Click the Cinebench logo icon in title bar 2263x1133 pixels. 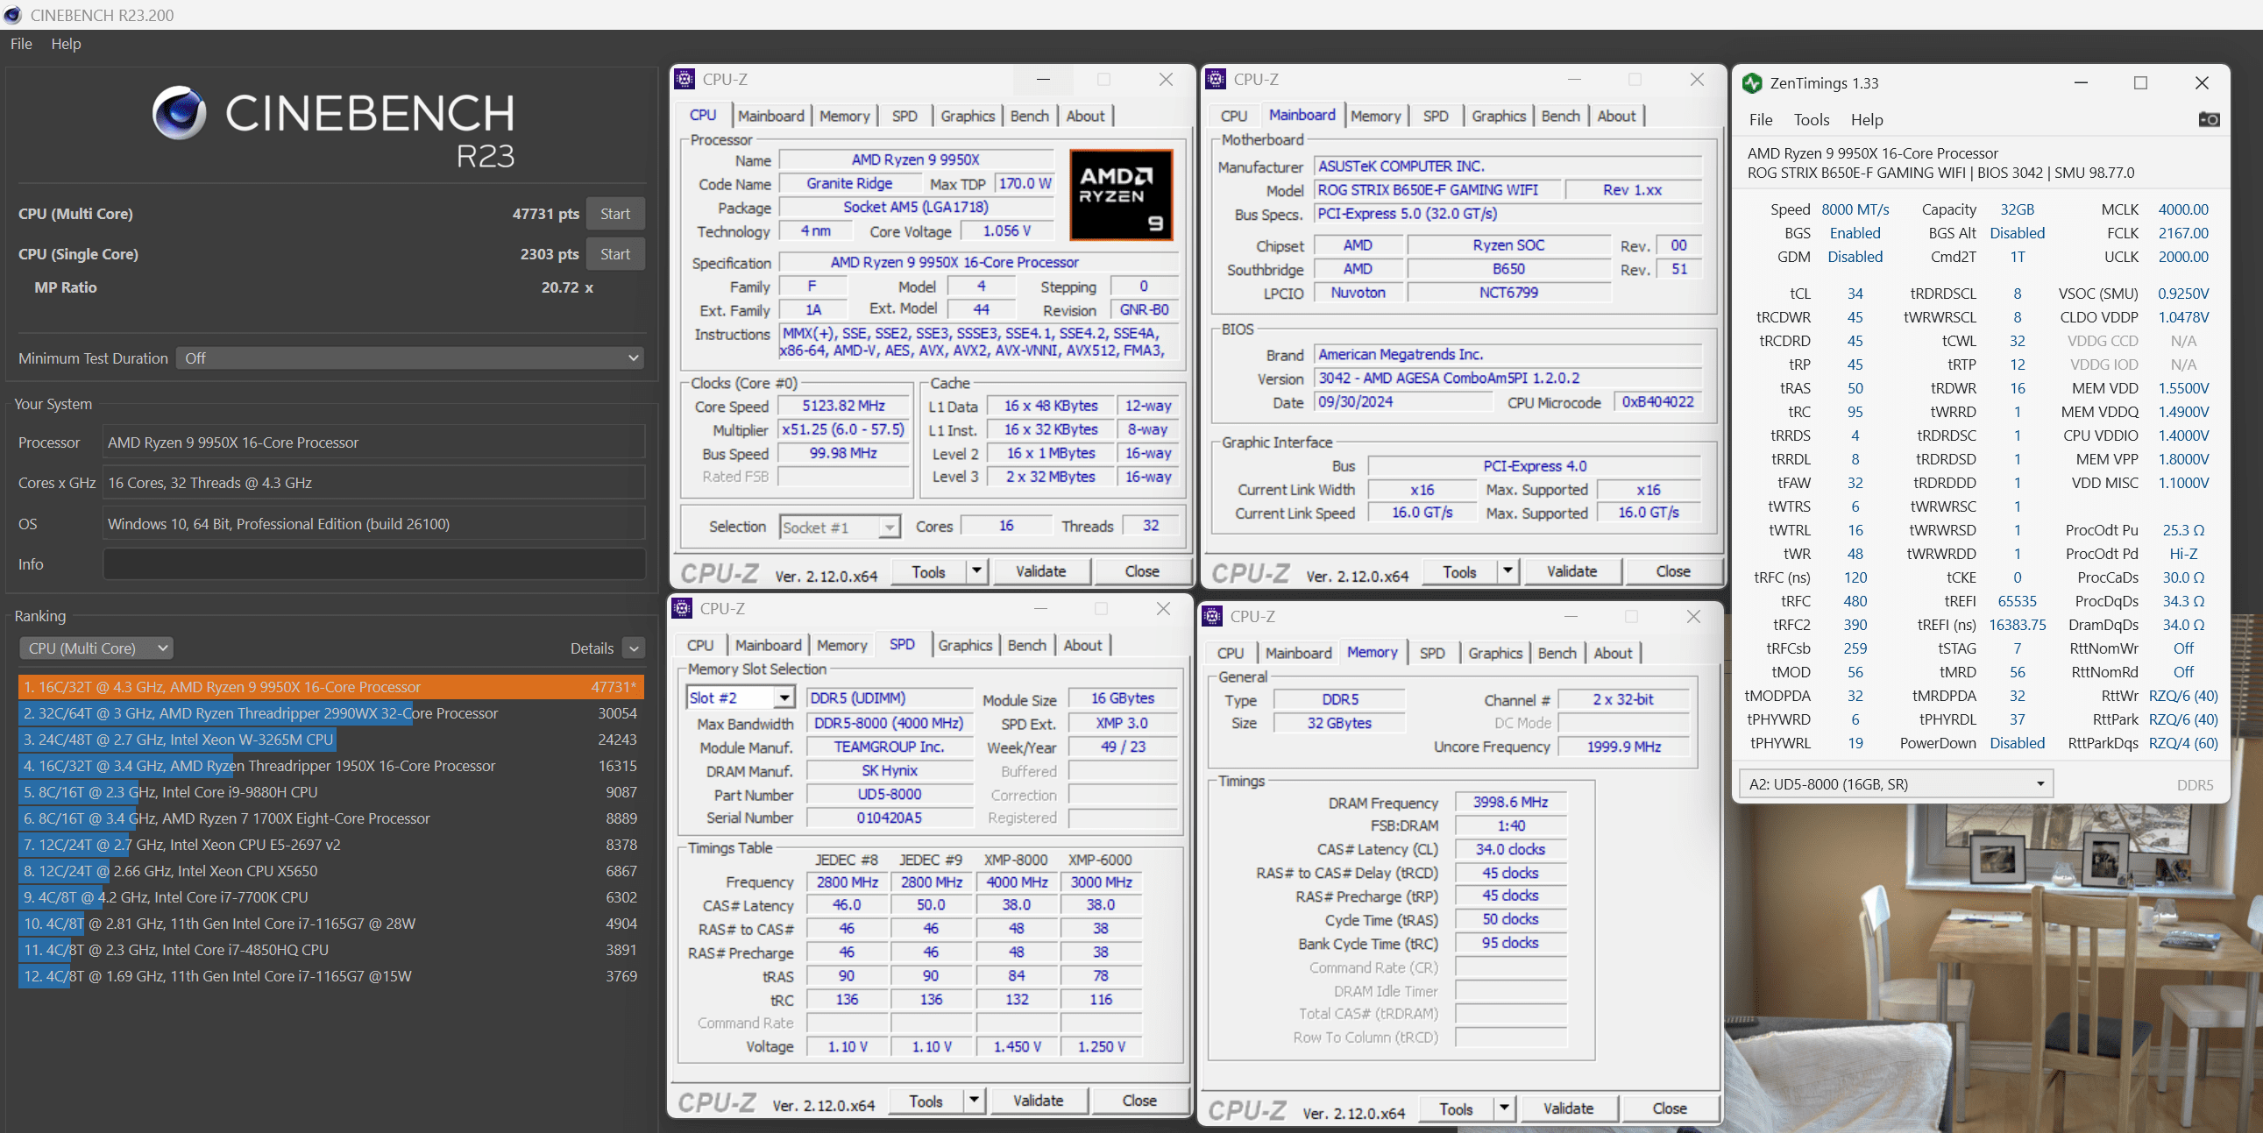(12, 15)
